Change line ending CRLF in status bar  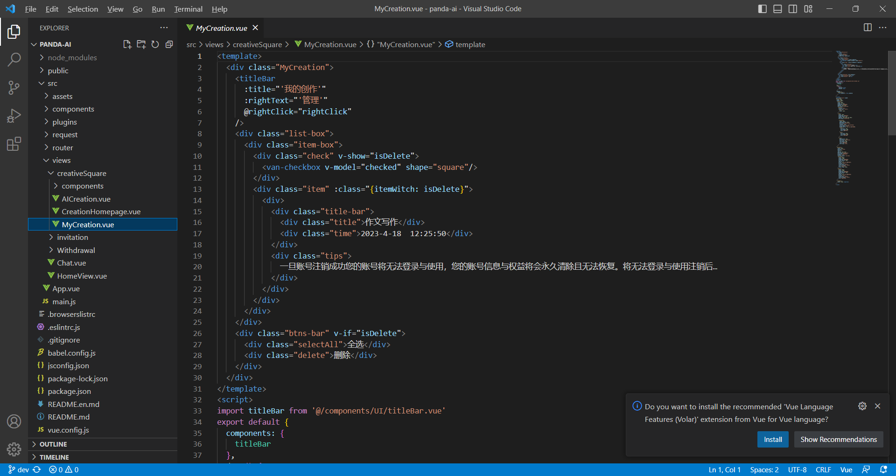[823, 469]
